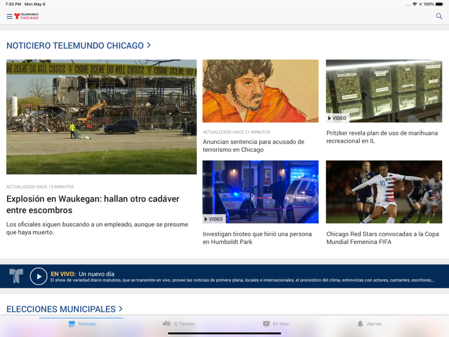449x337 pixels.
Task: Open the search magnifier icon
Action: (x=439, y=16)
